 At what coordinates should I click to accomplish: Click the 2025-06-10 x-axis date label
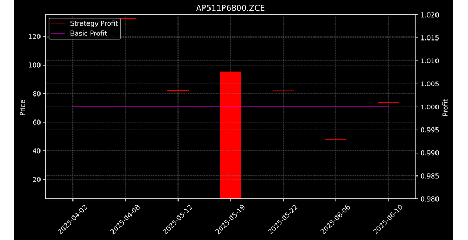click(388, 220)
